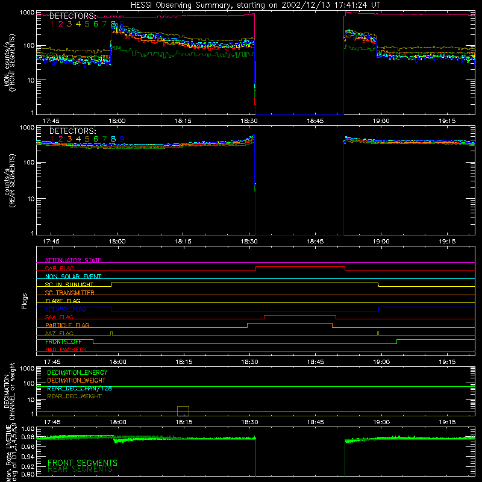Click the MON. counts/s (FRONT SEGMENTS) axis title
The image size is (482, 482).
click(x=10, y=63)
